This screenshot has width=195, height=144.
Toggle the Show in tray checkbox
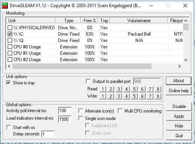(8, 82)
